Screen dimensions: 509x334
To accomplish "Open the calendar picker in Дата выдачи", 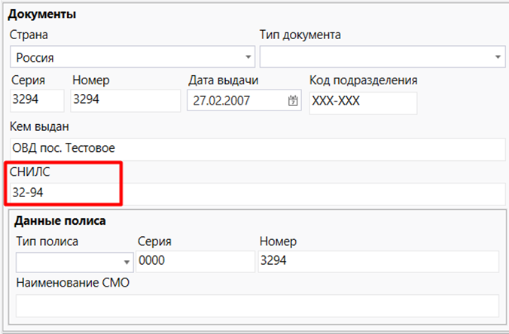I will point(293,101).
